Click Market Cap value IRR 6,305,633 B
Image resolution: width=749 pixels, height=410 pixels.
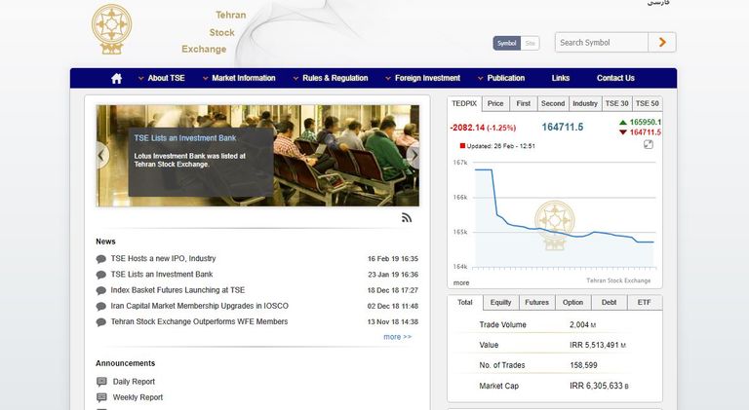click(x=599, y=386)
